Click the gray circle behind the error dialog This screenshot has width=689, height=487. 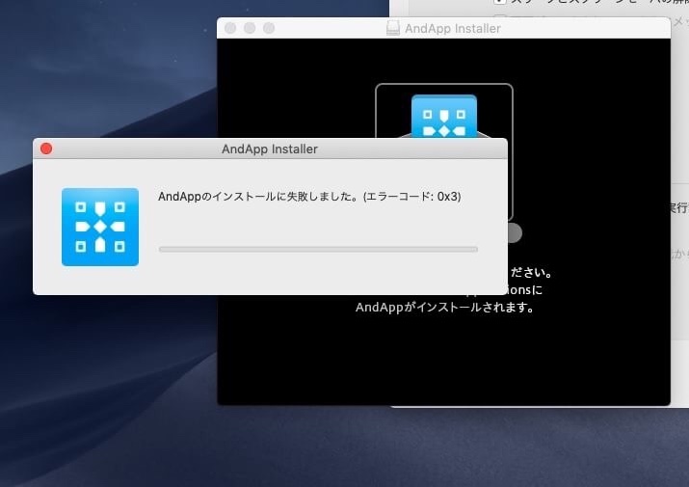[x=514, y=232]
